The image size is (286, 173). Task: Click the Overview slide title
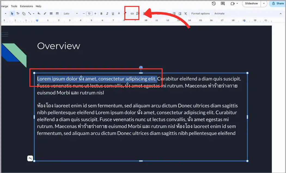tap(59, 46)
